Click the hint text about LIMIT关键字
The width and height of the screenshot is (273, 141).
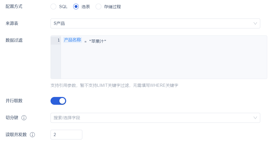[114, 85]
